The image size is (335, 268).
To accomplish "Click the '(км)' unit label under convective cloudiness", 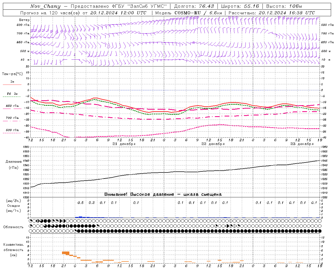I will tap(14, 255).
